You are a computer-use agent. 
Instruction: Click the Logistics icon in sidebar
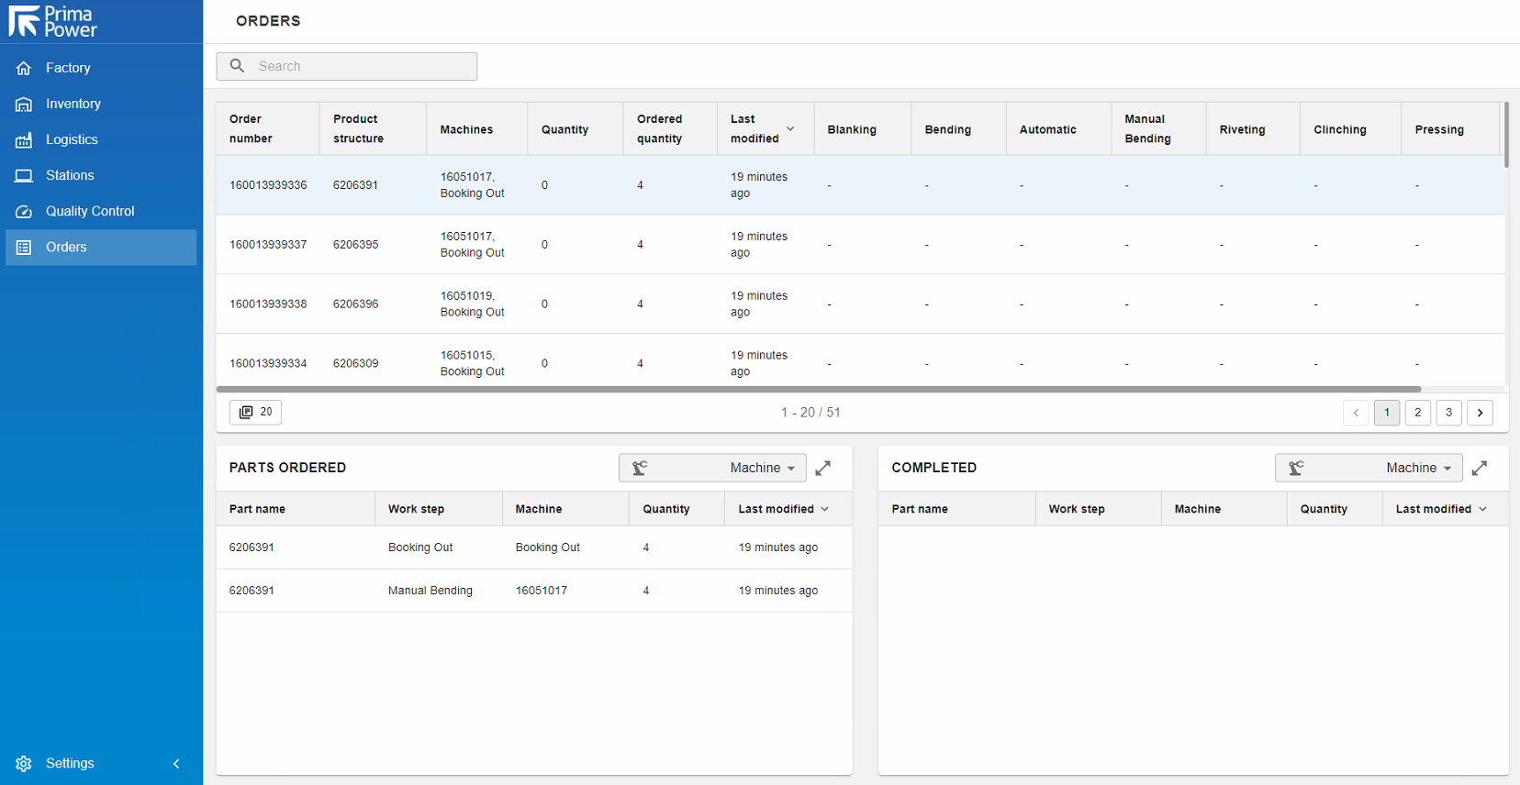pos(24,139)
